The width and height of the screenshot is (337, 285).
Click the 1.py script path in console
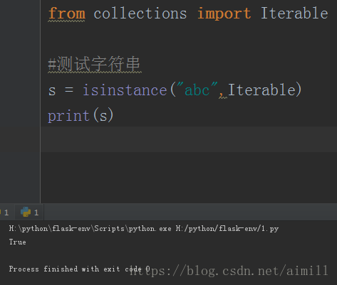click(227, 229)
